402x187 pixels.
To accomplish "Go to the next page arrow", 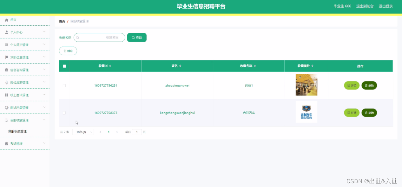I will [x=117, y=132].
